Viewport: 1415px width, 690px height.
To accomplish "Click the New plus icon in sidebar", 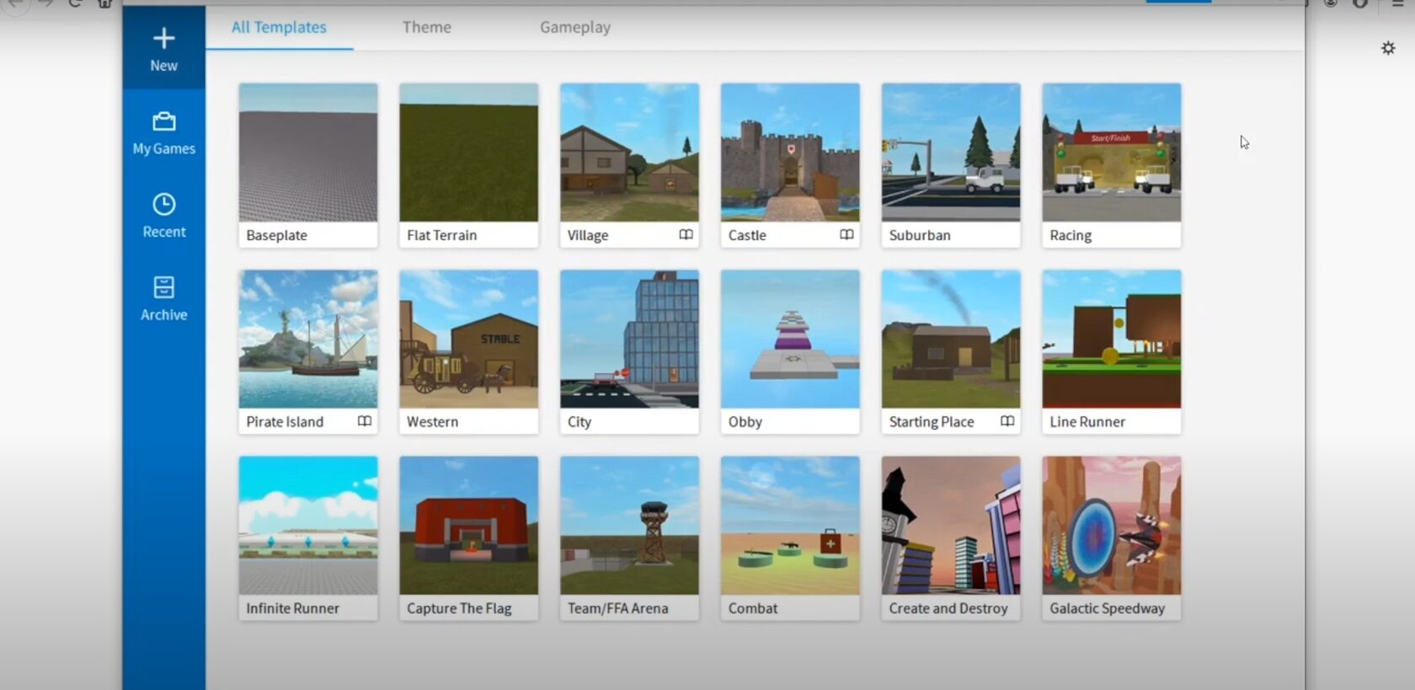I will [x=163, y=39].
